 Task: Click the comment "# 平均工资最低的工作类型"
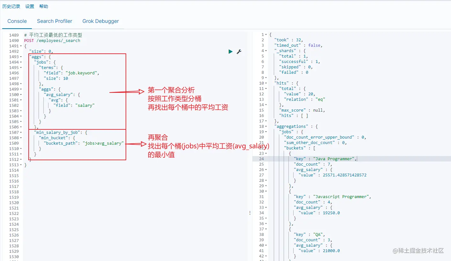click(53, 35)
